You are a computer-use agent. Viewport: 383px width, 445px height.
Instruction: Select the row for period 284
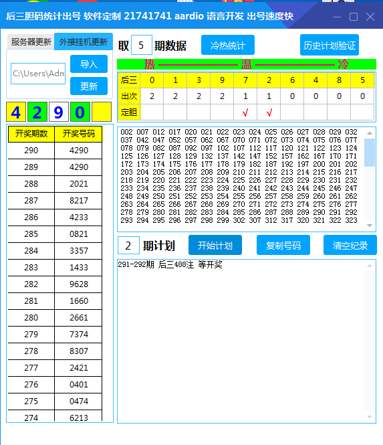coord(55,251)
